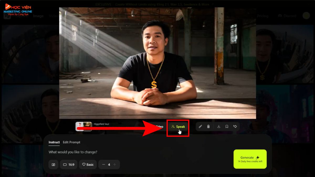Image resolution: width=315 pixels, height=177 pixels.
Task: Open the 16:9 aspect ratio selector
Action: [x=69, y=164]
